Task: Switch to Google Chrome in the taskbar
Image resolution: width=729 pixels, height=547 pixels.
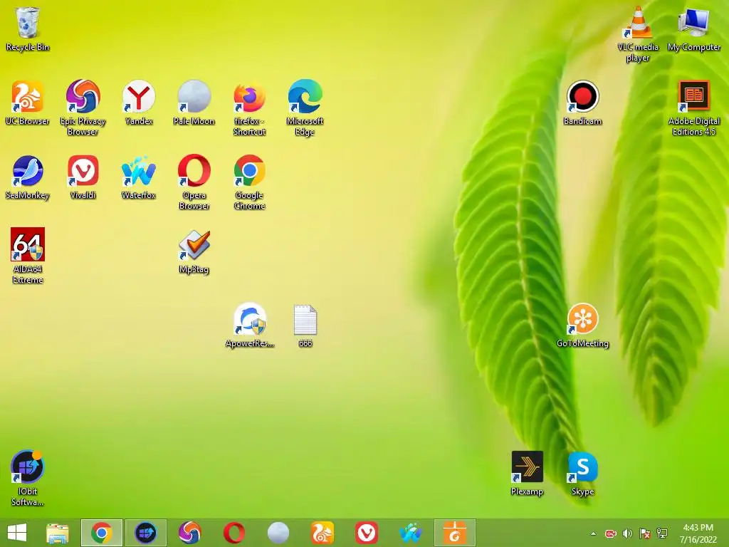Action: (102, 533)
